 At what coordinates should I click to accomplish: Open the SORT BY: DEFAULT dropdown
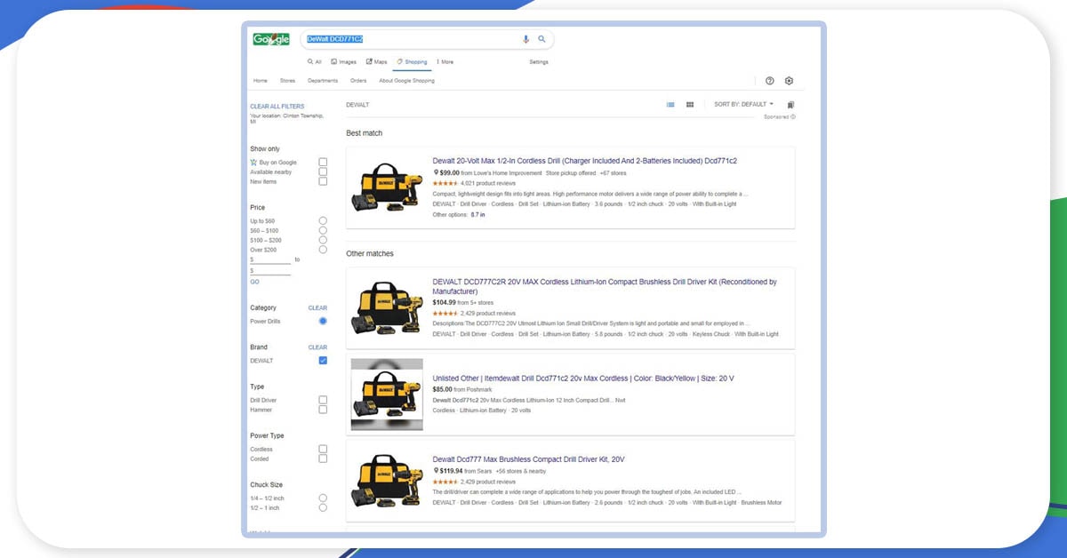744,105
